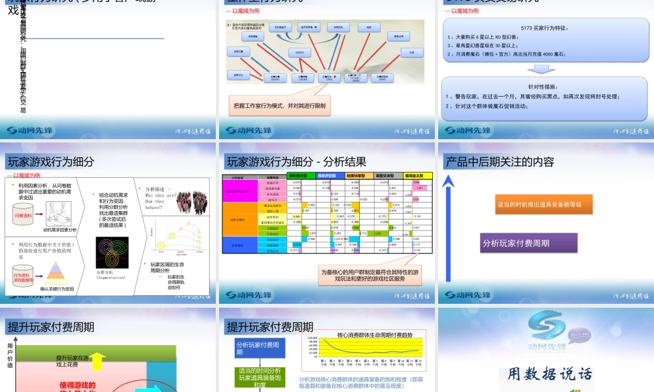Click the 用户价值 vertical axis label
654x392 pixels.
pos(10,355)
